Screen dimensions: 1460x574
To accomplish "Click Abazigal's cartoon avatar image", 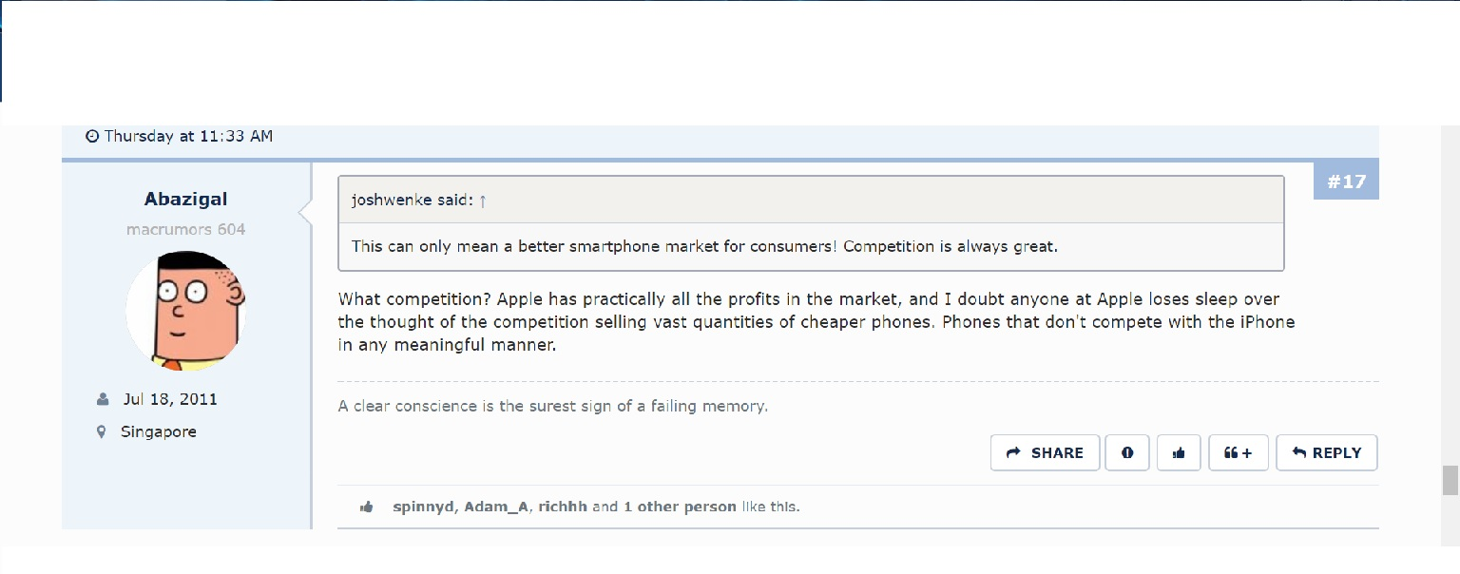I will coord(186,311).
